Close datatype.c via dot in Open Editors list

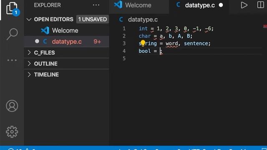pyautogui.click(x=37, y=41)
